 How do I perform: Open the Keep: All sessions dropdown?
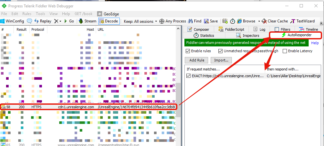[140, 21]
